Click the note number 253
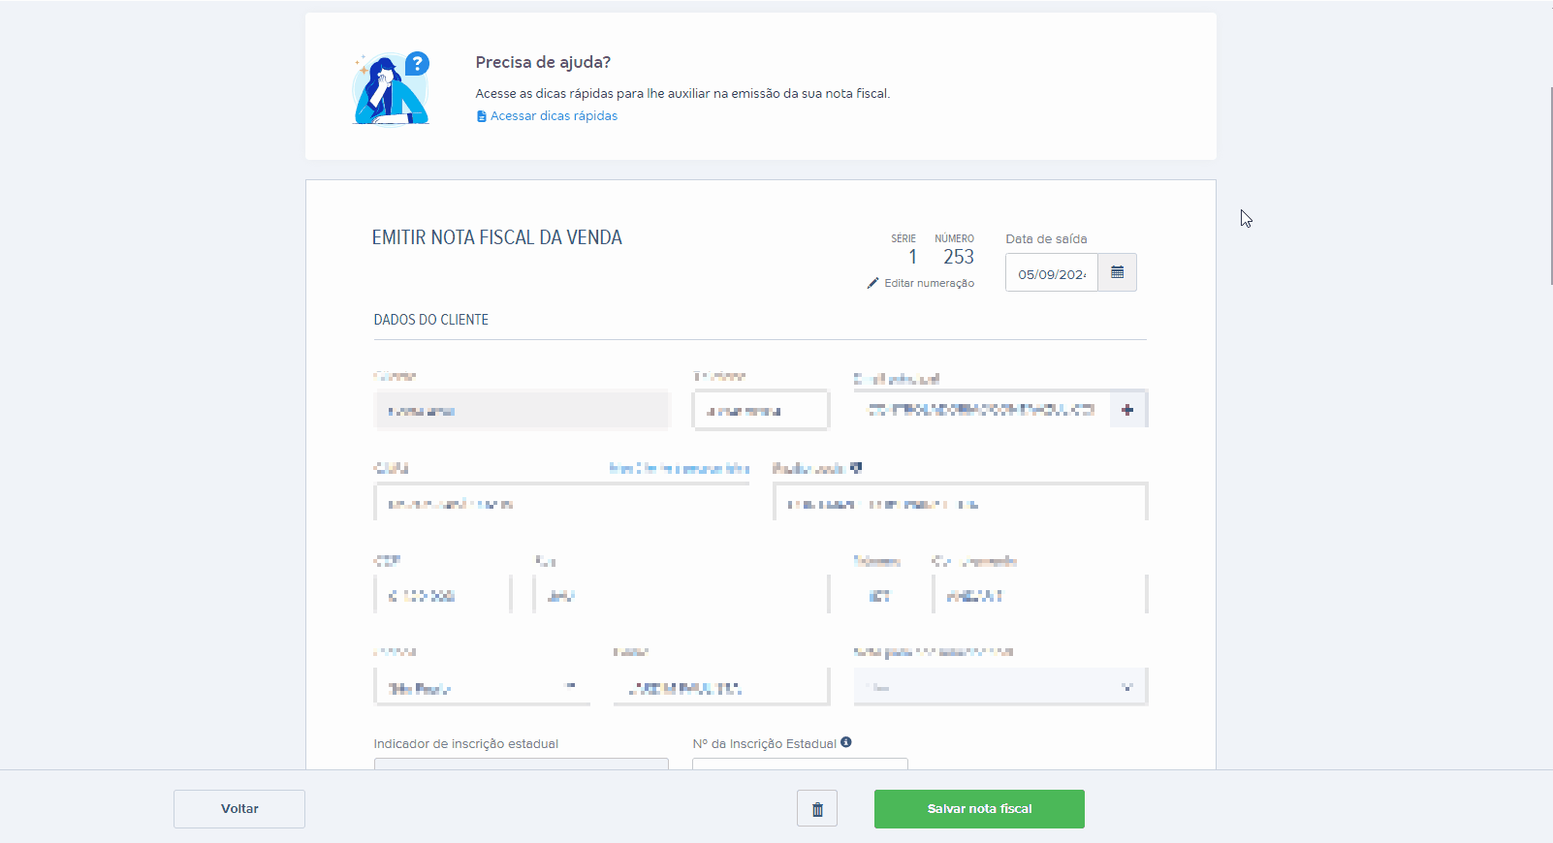The image size is (1553, 843). 959,257
